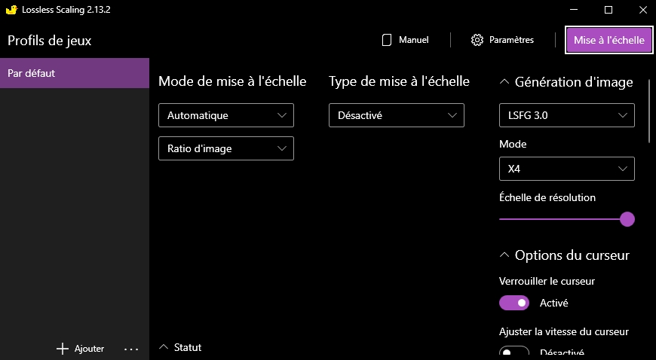Click the Échelle de résolution slider handle
The width and height of the screenshot is (656, 360).
tap(627, 219)
